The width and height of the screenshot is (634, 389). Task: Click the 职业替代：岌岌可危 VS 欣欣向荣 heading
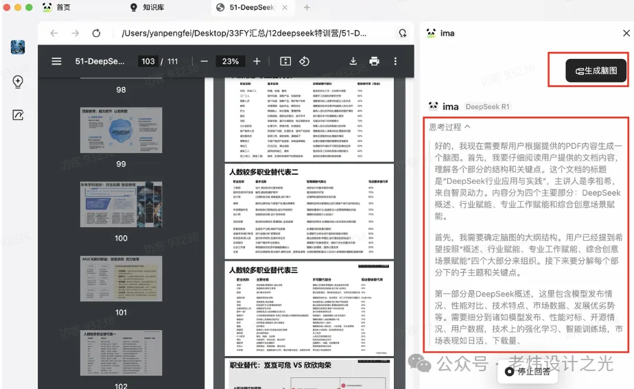tap(281, 365)
